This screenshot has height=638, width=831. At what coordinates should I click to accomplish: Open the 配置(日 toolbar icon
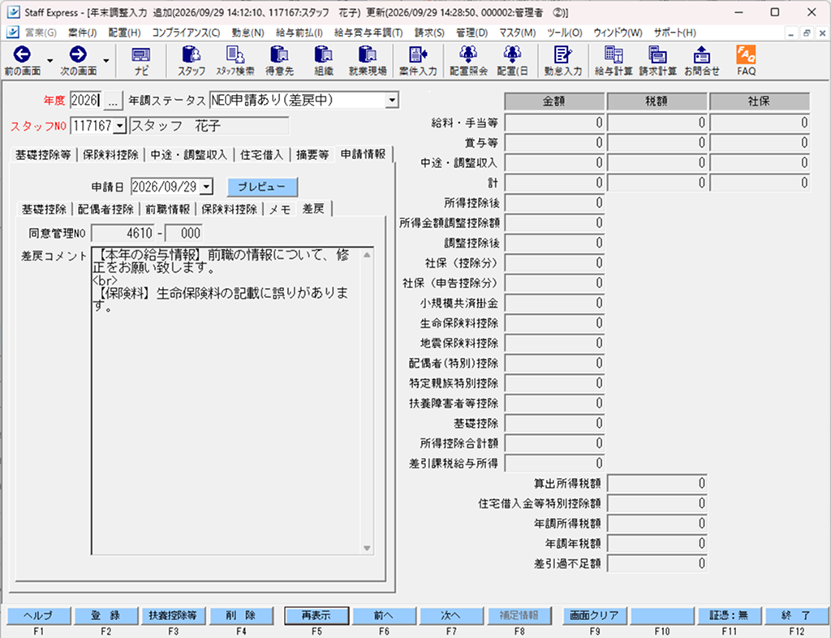(512, 60)
